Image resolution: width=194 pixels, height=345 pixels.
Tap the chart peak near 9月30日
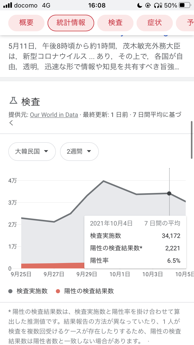103,181
